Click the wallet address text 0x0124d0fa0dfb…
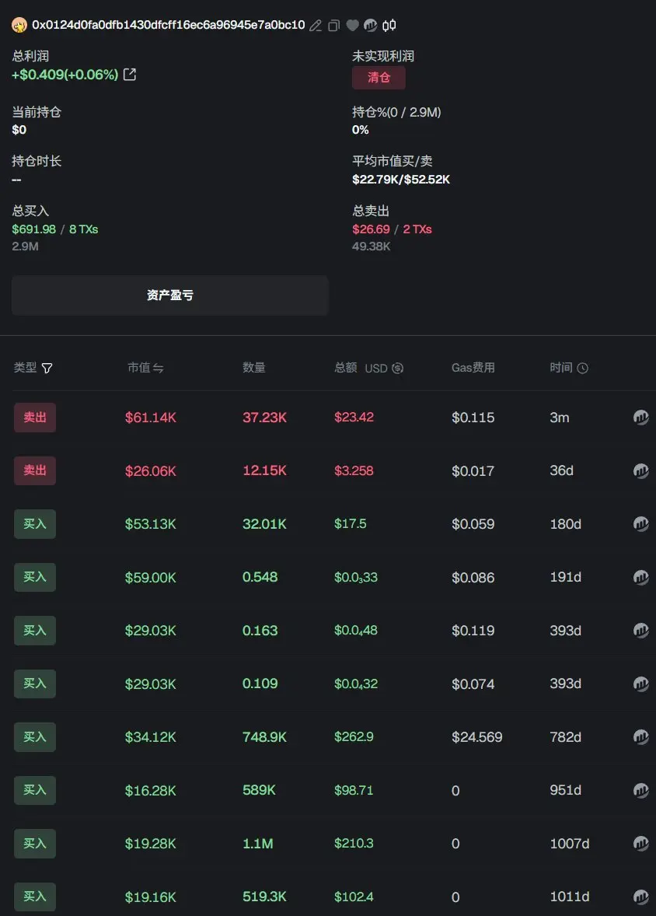Image resolution: width=656 pixels, height=916 pixels. coord(168,25)
